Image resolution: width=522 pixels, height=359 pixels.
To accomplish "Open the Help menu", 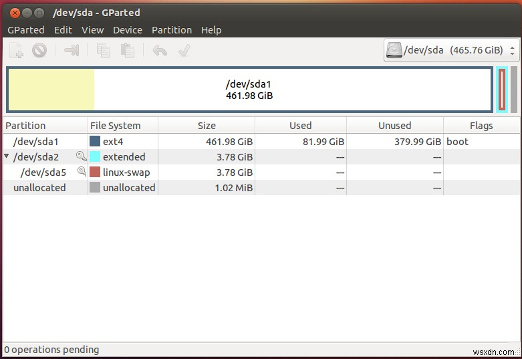I will click(211, 30).
